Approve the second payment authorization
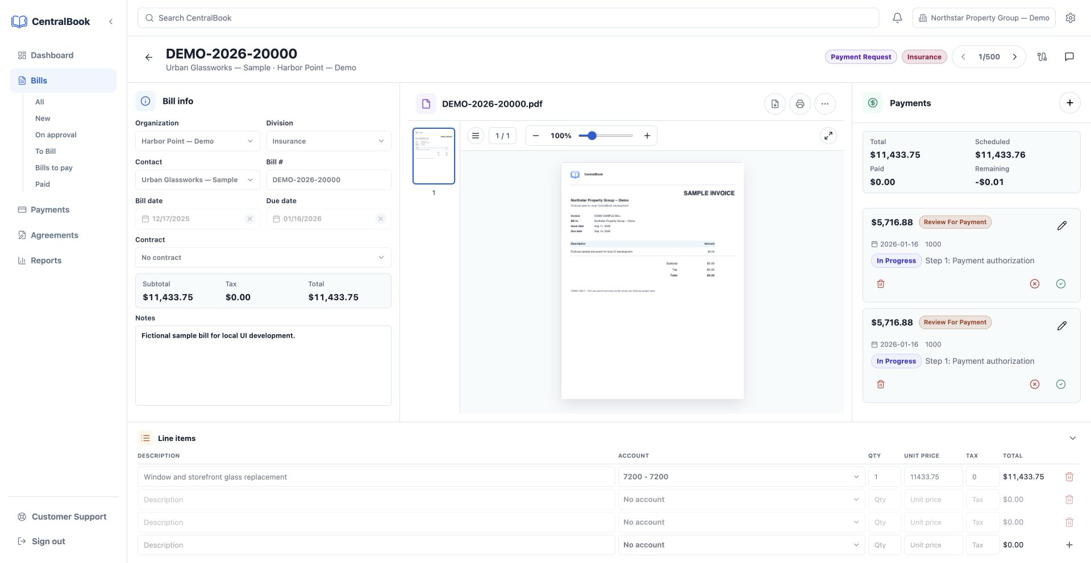 pyautogui.click(x=1061, y=384)
